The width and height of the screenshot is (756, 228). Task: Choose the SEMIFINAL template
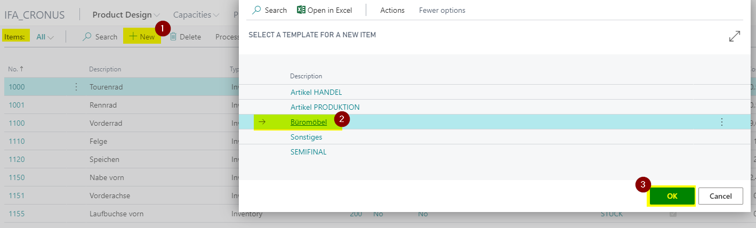[308, 152]
